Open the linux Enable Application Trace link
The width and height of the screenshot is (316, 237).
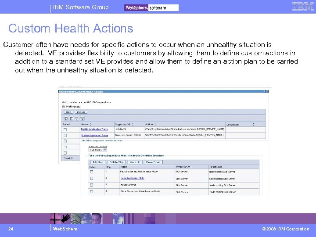tap(95, 135)
